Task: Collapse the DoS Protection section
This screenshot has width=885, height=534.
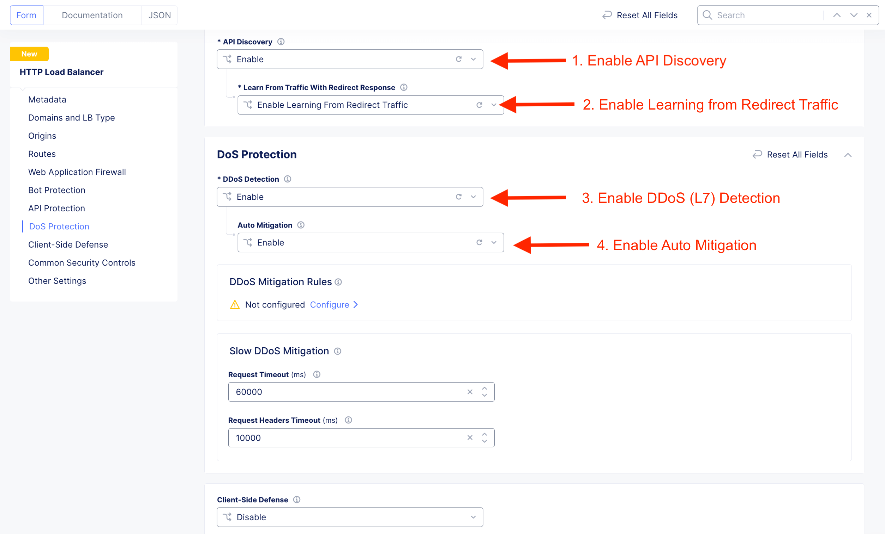Action: (848, 155)
